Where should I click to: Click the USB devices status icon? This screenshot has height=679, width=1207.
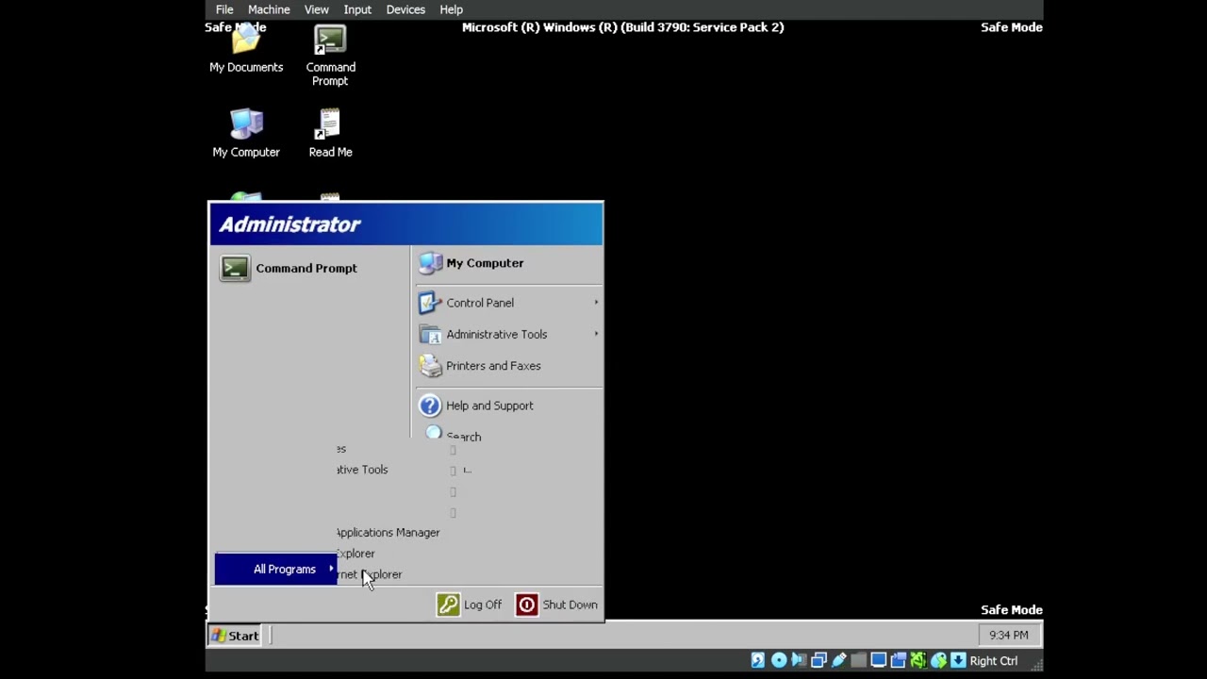(x=838, y=661)
